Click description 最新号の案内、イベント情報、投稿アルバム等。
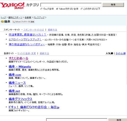This screenshot has width=127, height=121. pyautogui.click(x=32, y=102)
